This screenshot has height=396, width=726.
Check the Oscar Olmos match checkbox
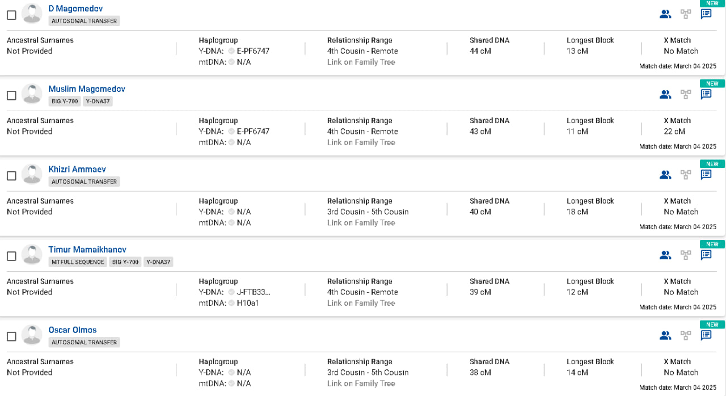click(x=11, y=336)
